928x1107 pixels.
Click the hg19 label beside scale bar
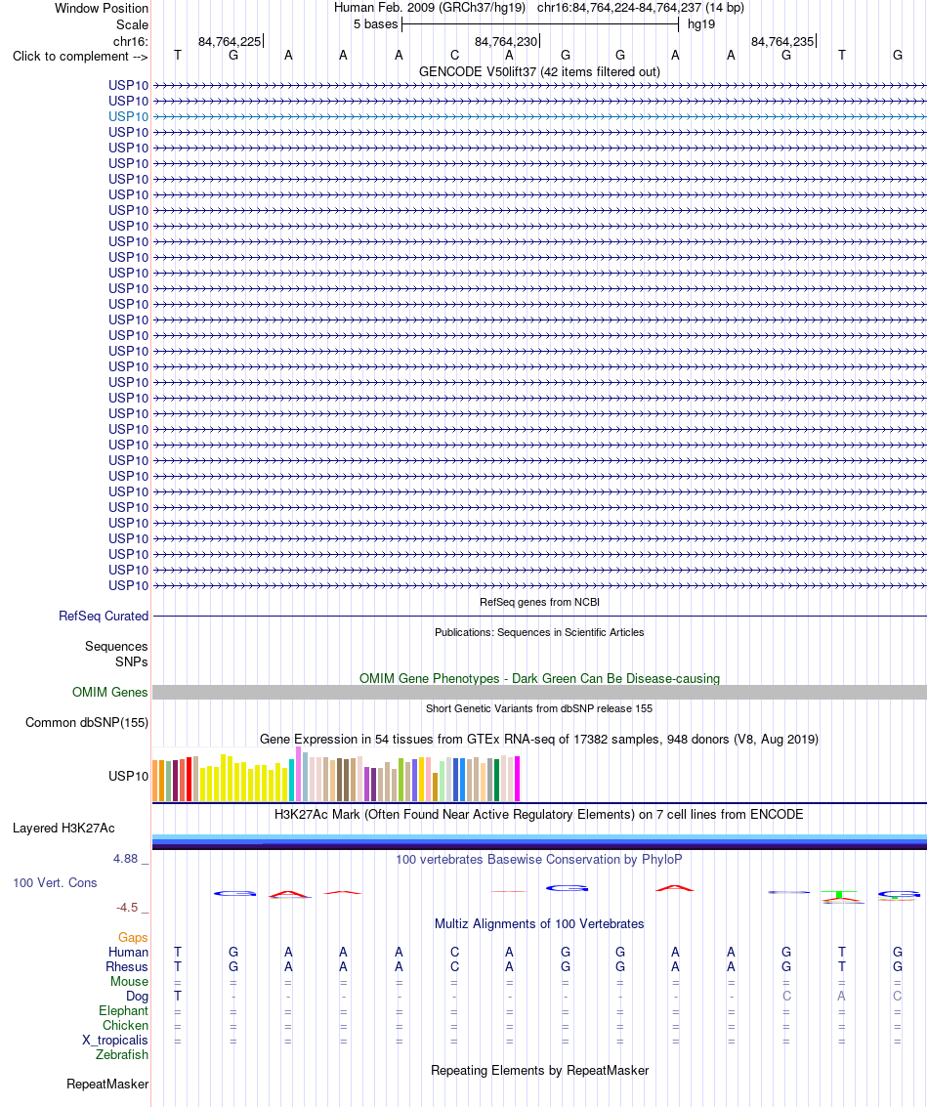pyautogui.click(x=700, y=24)
